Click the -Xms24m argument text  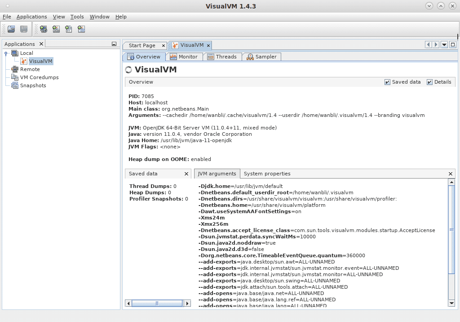pos(212,218)
